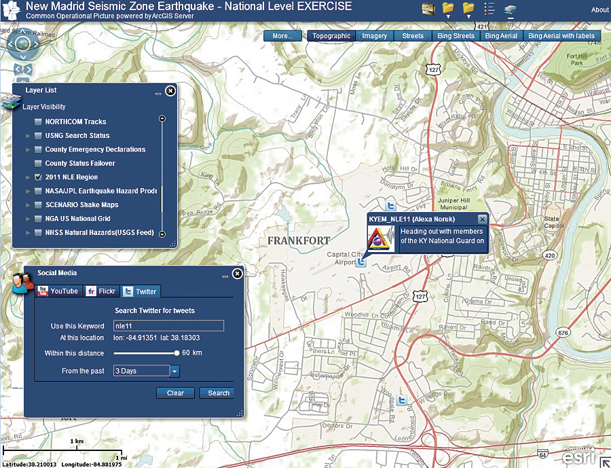Go to next map extent
The height and width of the screenshot is (468, 611).
[28, 70]
